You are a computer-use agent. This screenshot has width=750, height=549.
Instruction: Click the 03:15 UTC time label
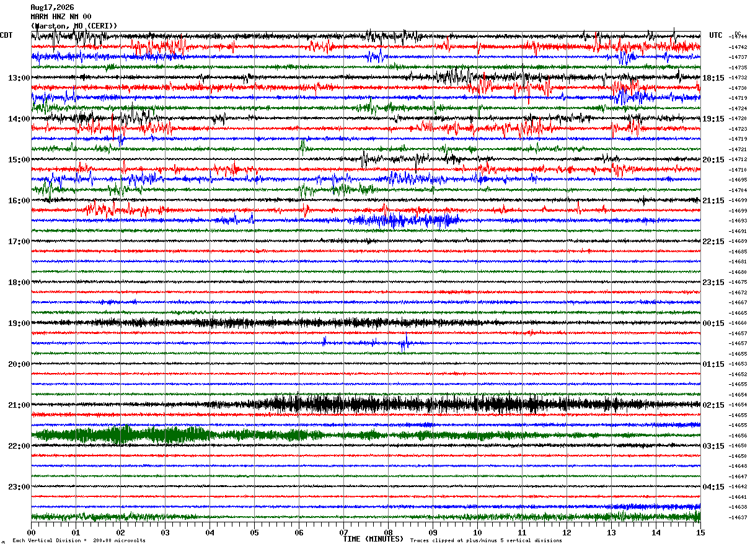point(713,446)
